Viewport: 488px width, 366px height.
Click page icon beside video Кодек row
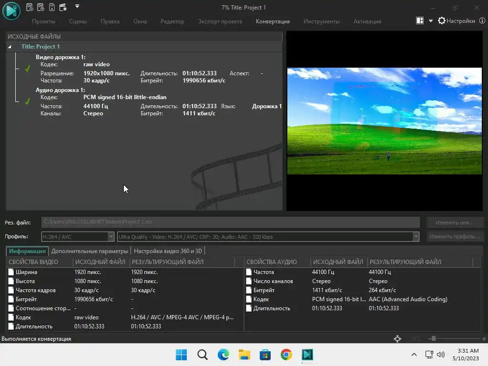11,317
